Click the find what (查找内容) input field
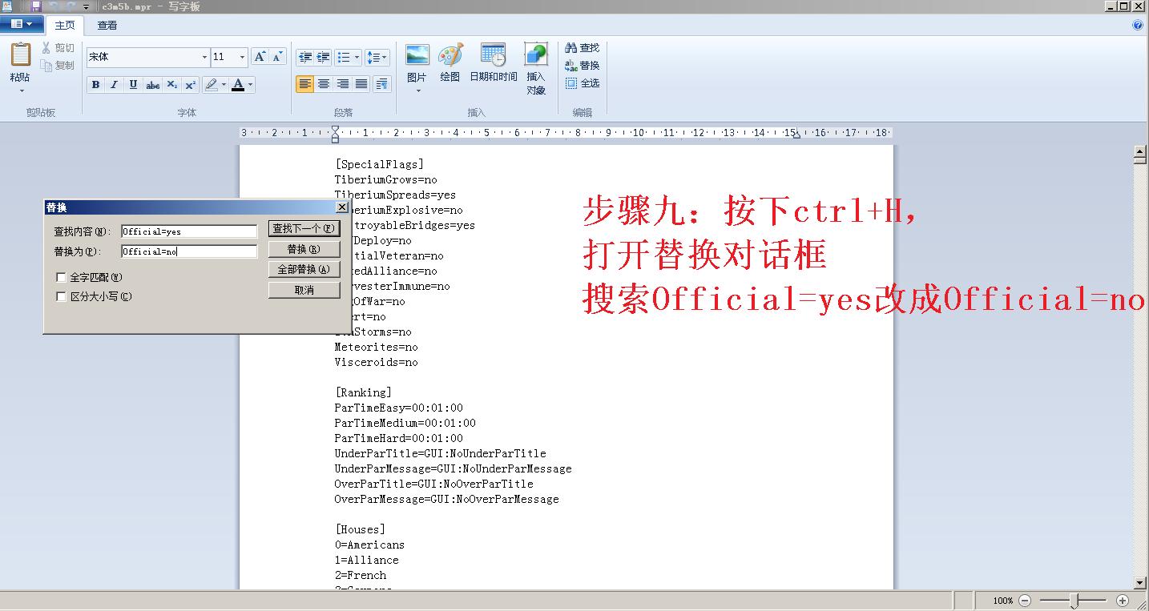 [x=189, y=231]
